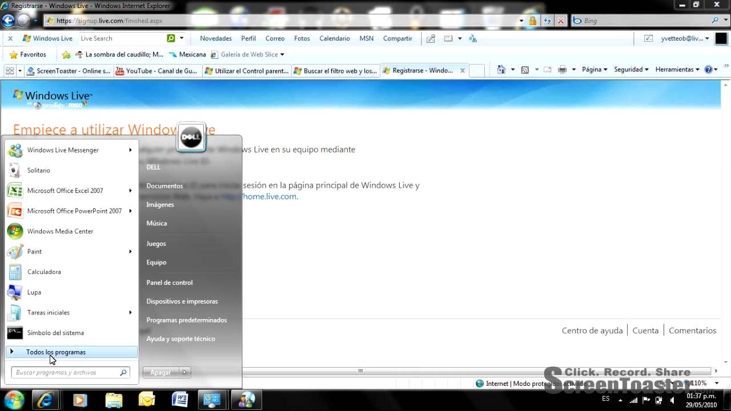The height and width of the screenshot is (411, 731).
Task: Open Símbolo del sistema
Action: coord(71,333)
